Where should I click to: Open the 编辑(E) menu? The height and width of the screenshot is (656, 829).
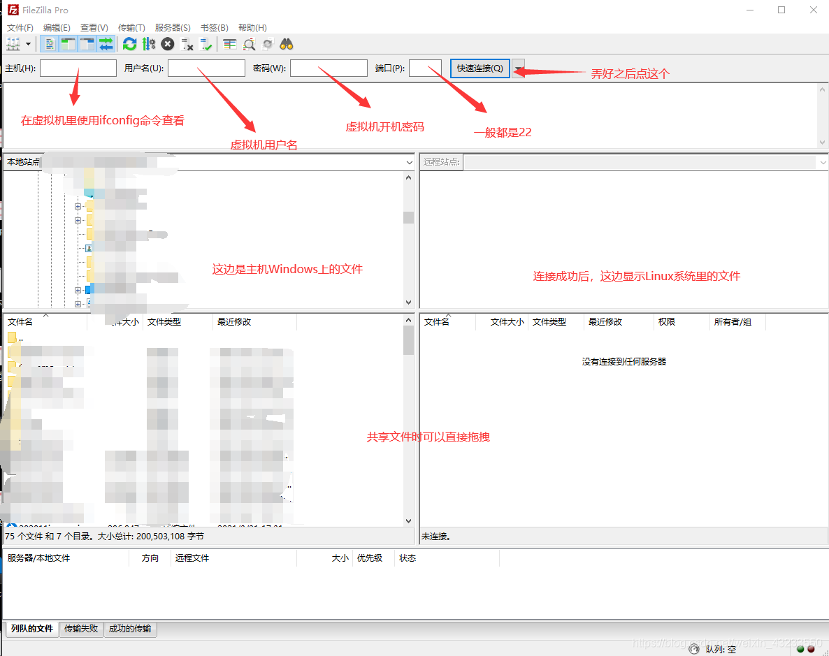(57, 27)
